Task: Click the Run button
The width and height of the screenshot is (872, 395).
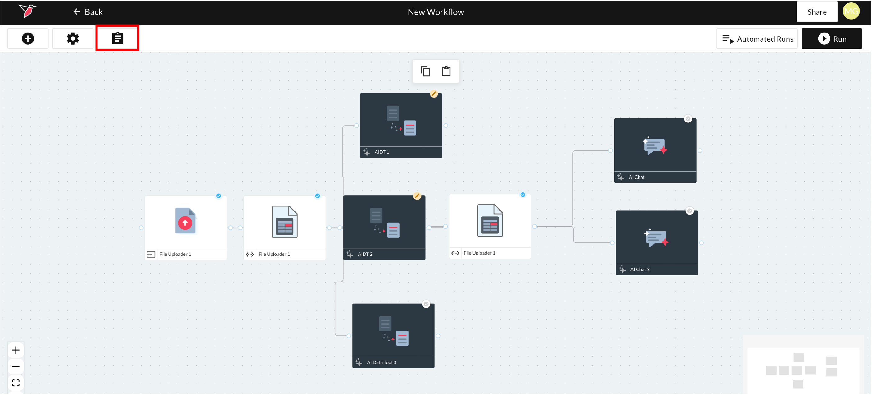Action: [x=831, y=39]
